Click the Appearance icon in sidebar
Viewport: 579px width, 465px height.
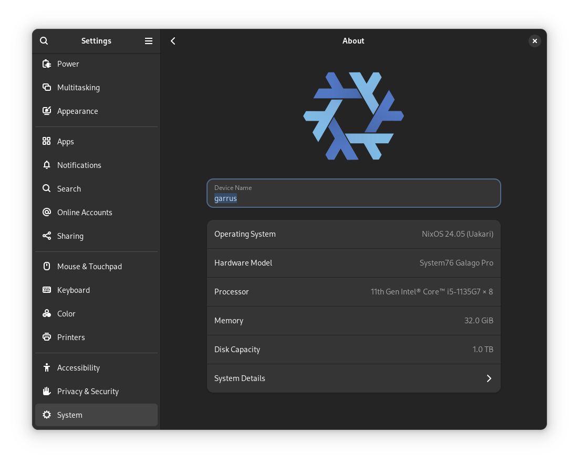[47, 111]
